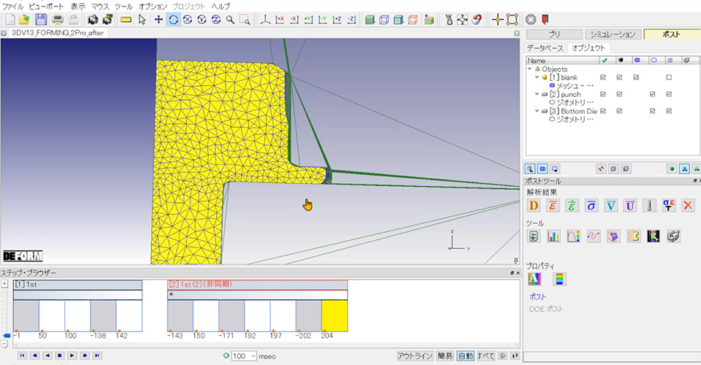This screenshot has height=365, width=701.
Task: Select the magnifier zoom tool
Action: click(230, 20)
